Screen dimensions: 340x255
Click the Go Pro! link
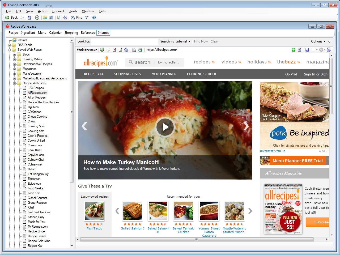pos(291,74)
